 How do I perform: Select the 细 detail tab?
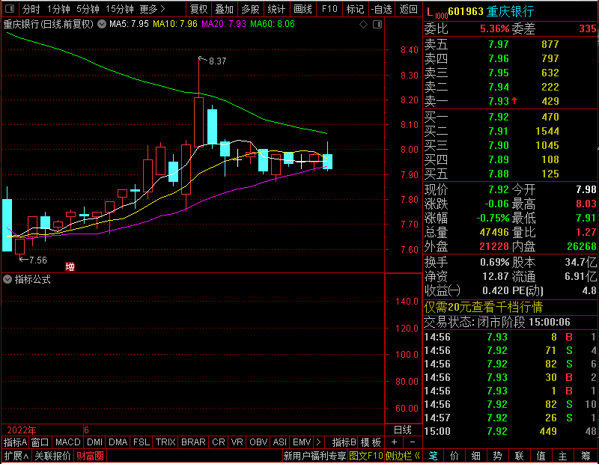[476, 456]
